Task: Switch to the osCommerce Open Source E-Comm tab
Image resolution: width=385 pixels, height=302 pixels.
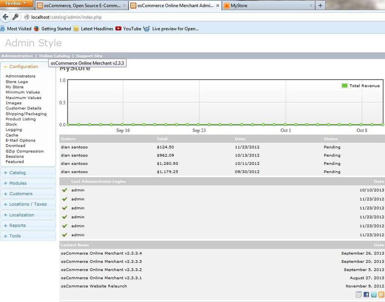Action: [82, 5]
